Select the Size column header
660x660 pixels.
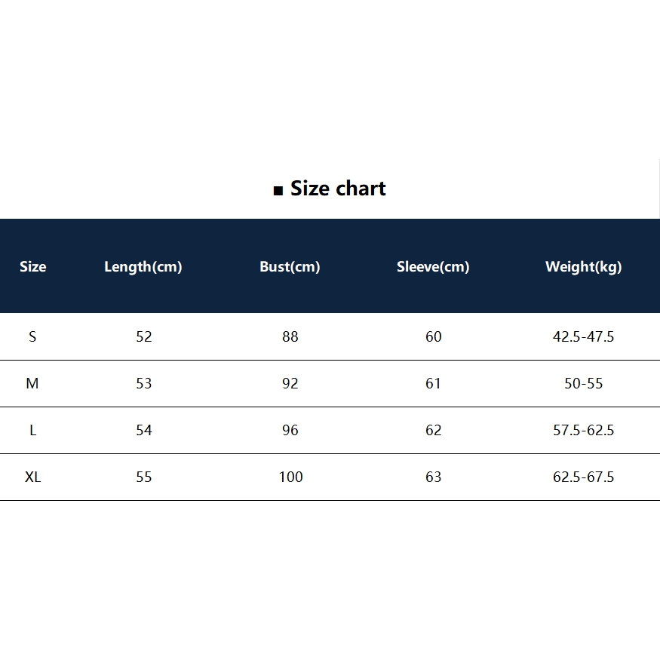pyautogui.click(x=33, y=266)
